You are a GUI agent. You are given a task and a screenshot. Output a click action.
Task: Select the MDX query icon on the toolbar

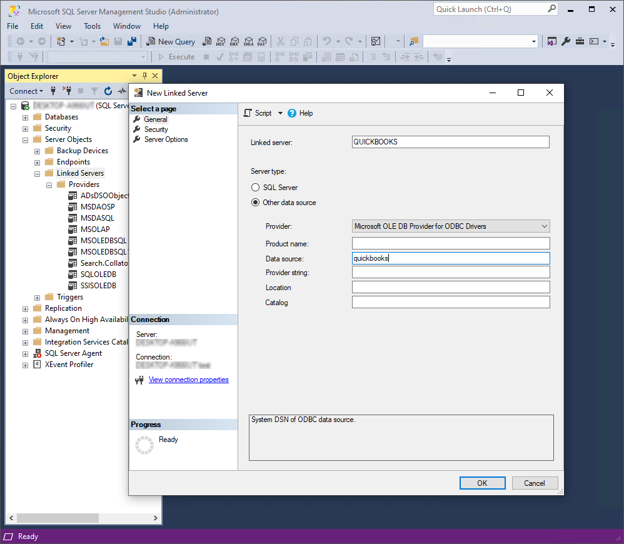221,41
